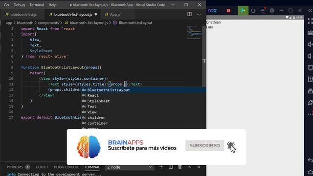Open the Terminal menu
The image size is (313, 176).
click(x=37, y=5)
